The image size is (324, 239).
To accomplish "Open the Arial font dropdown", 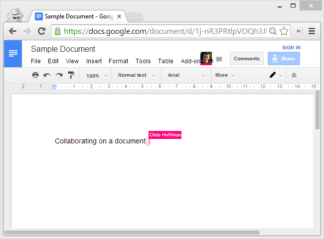I will 186,75.
